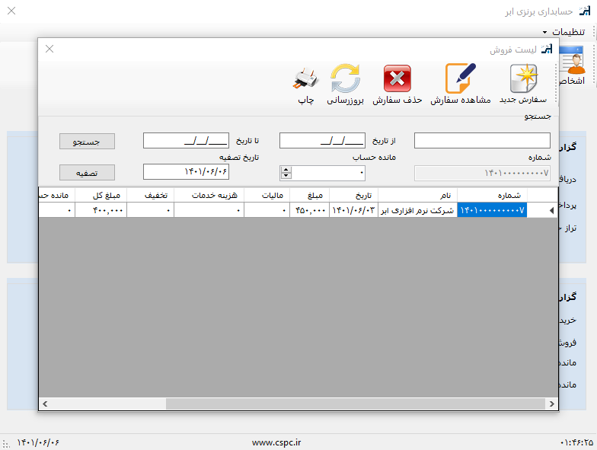Click the From Date (از تاریخ) field
This screenshot has height=450, width=597.
pyautogui.click(x=322, y=141)
